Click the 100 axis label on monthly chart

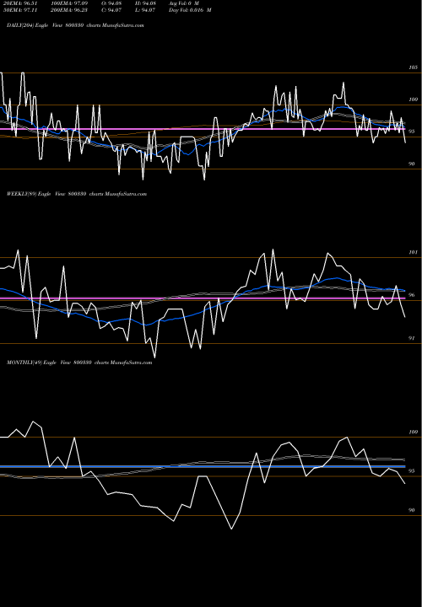(x=413, y=432)
